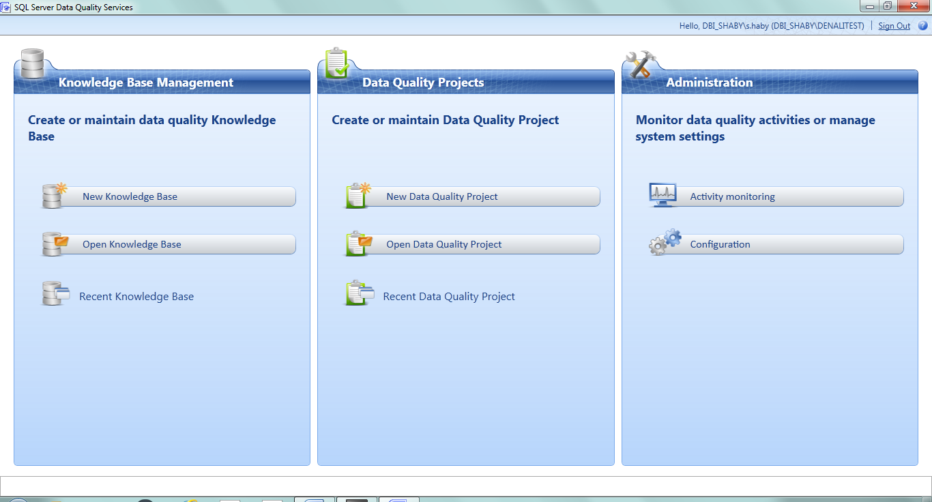Image resolution: width=932 pixels, height=502 pixels.
Task: Click the clipboard-with-star icon for New Data Quality Project
Action: coord(358,196)
